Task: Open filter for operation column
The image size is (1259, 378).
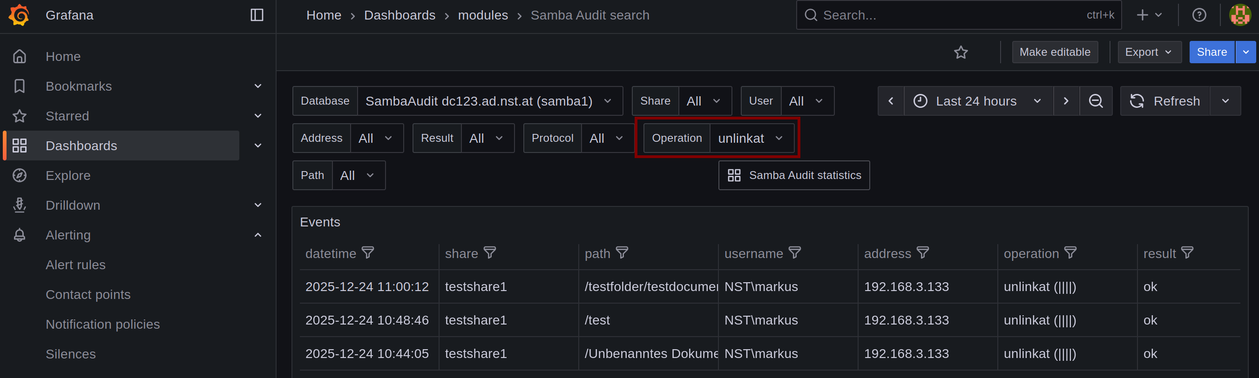Action: (1070, 252)
